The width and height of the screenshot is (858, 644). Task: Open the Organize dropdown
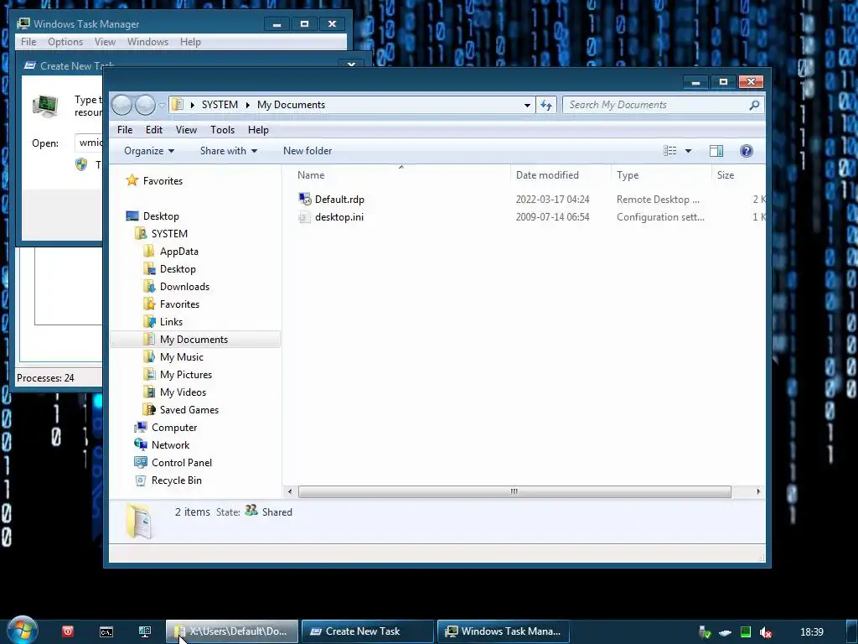(149, 151)
